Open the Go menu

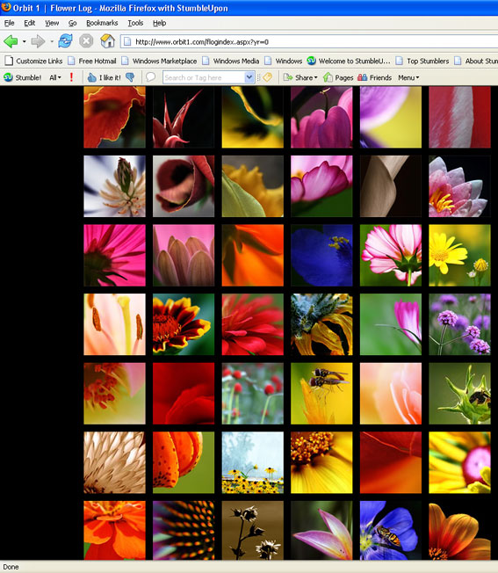[x=73, y=23]
